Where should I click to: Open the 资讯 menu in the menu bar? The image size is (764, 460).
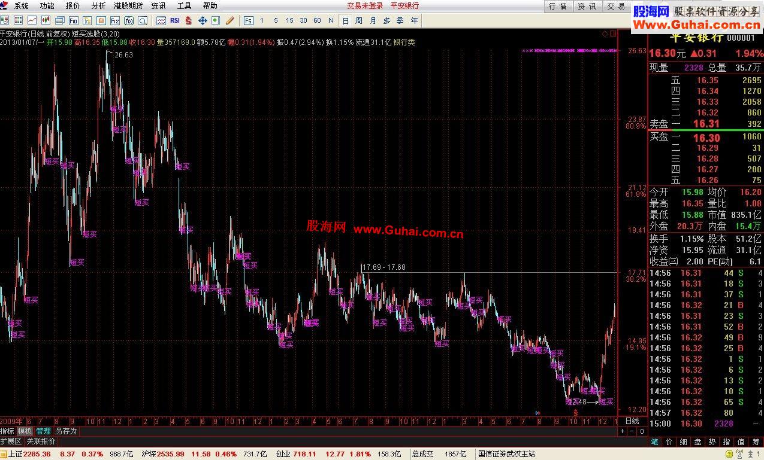159,5
